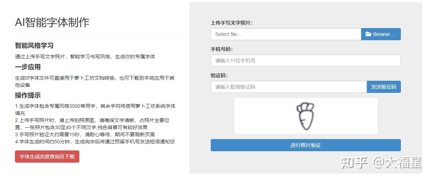Click the 操作提示 heading
This screenshot has height=180, width=433.
pyautogui.click(x=28, y=95)
